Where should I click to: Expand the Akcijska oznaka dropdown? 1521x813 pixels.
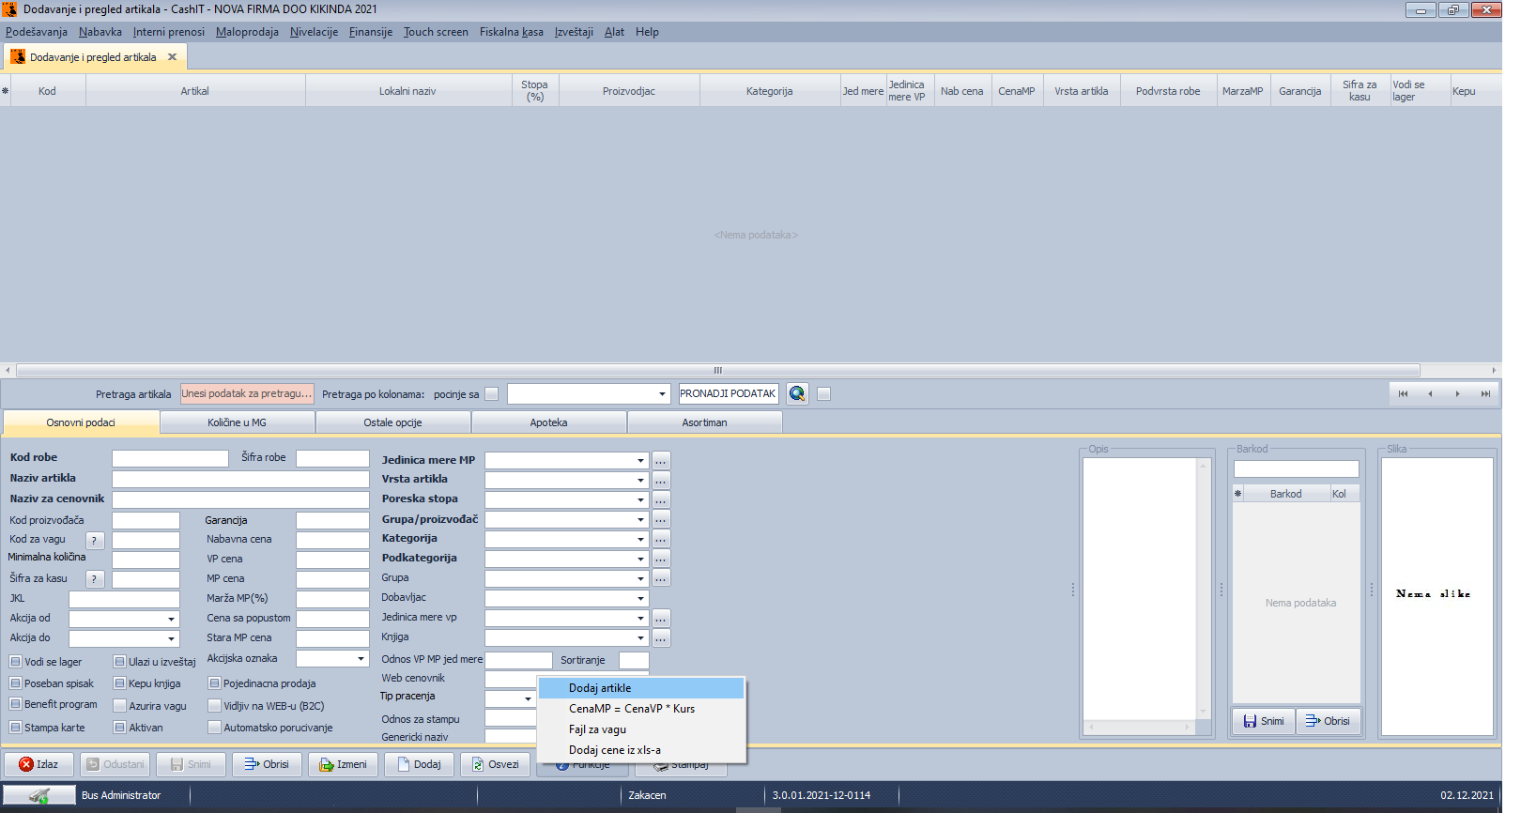tap(361, 659)
